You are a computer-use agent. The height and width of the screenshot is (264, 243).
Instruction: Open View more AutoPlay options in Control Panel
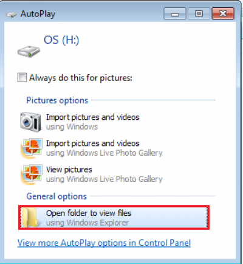tap(104, 243)
